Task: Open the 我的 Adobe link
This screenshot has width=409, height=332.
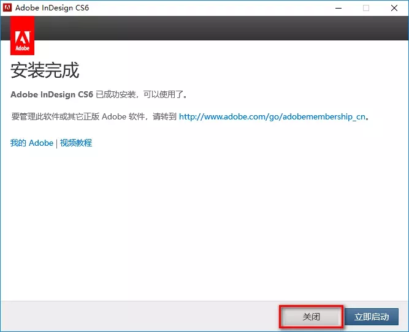Action: (x=32, y=143)
